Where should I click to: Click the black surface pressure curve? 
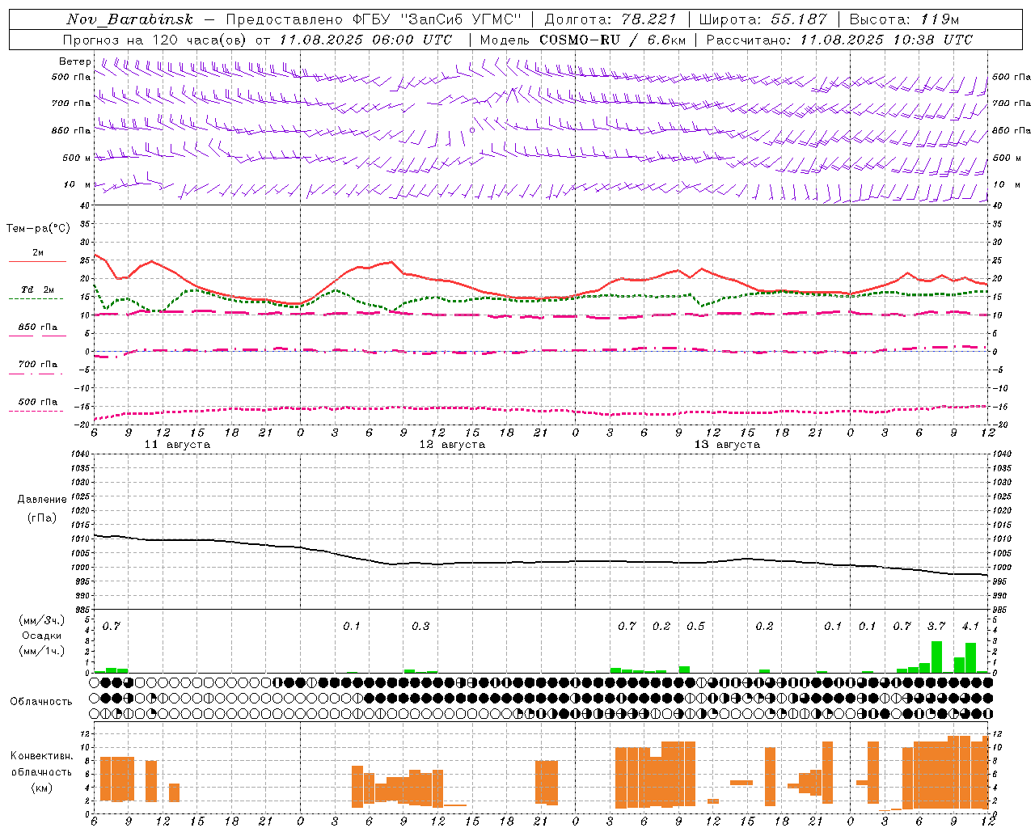540,562
